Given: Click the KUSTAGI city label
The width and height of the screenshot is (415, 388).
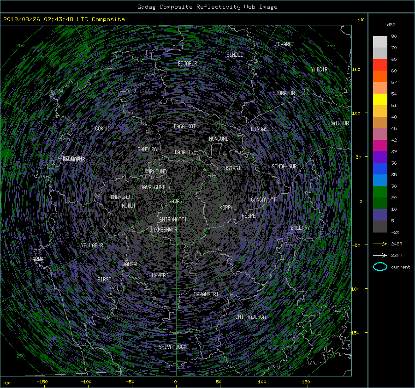Looking at the screenshot, I should point(231,168).
